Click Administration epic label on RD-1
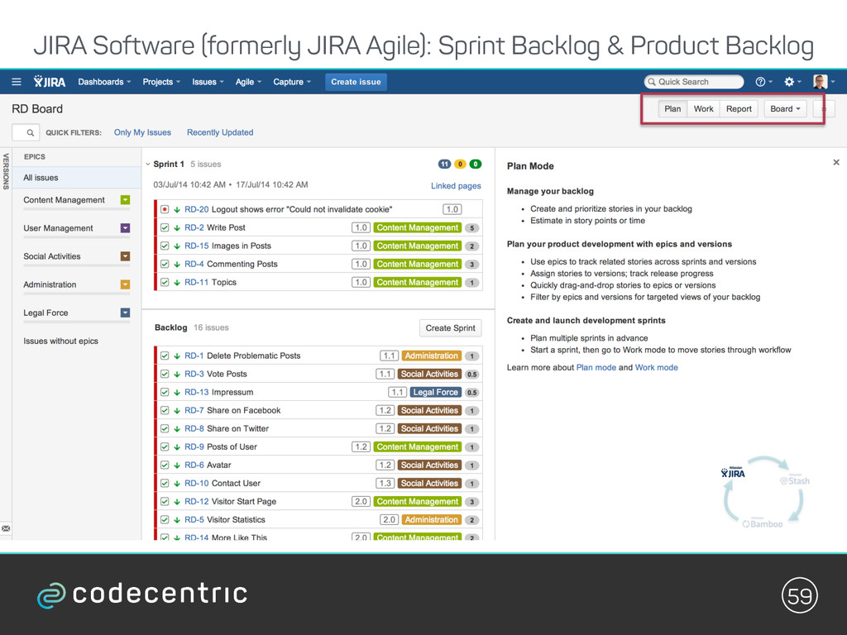 [432, 356]
